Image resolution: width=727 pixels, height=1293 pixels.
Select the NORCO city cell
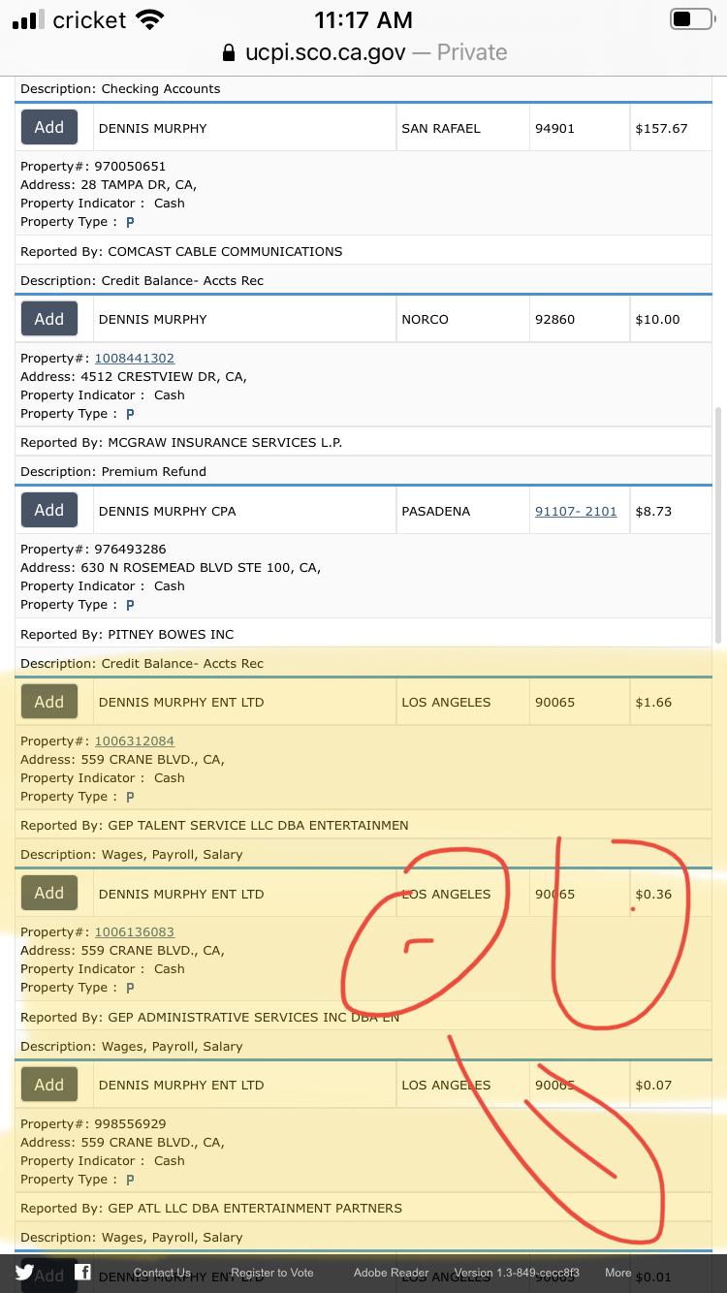tap(462, 319)
